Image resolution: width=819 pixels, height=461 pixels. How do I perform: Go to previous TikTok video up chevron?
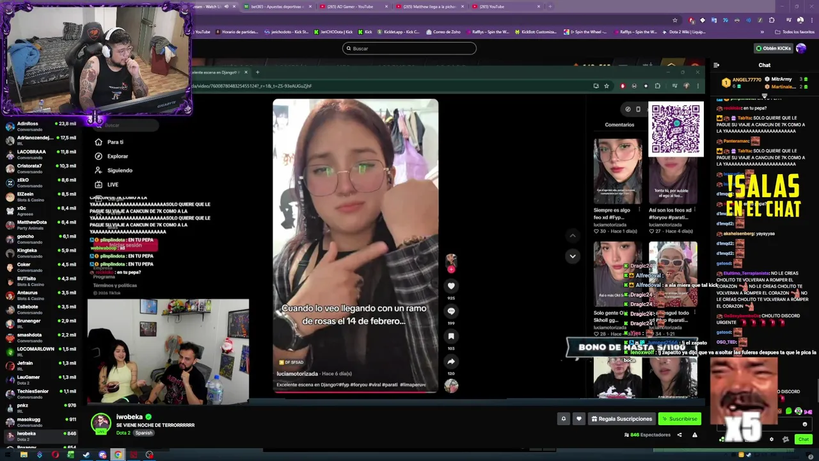(573, 236)
